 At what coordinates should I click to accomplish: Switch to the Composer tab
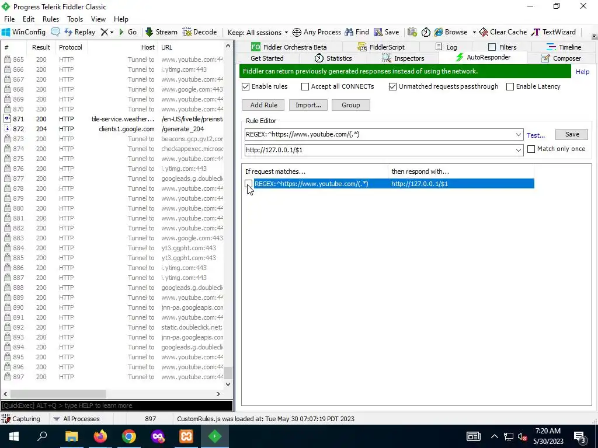pos(561,58)
